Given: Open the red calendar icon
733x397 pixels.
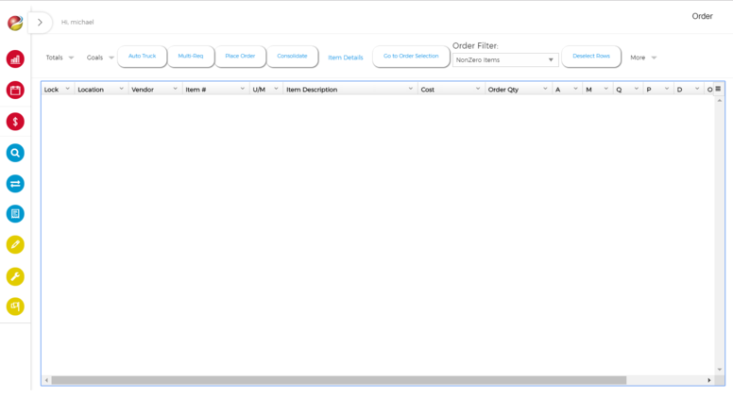Looking at the screenshot, I should point(15,90).
